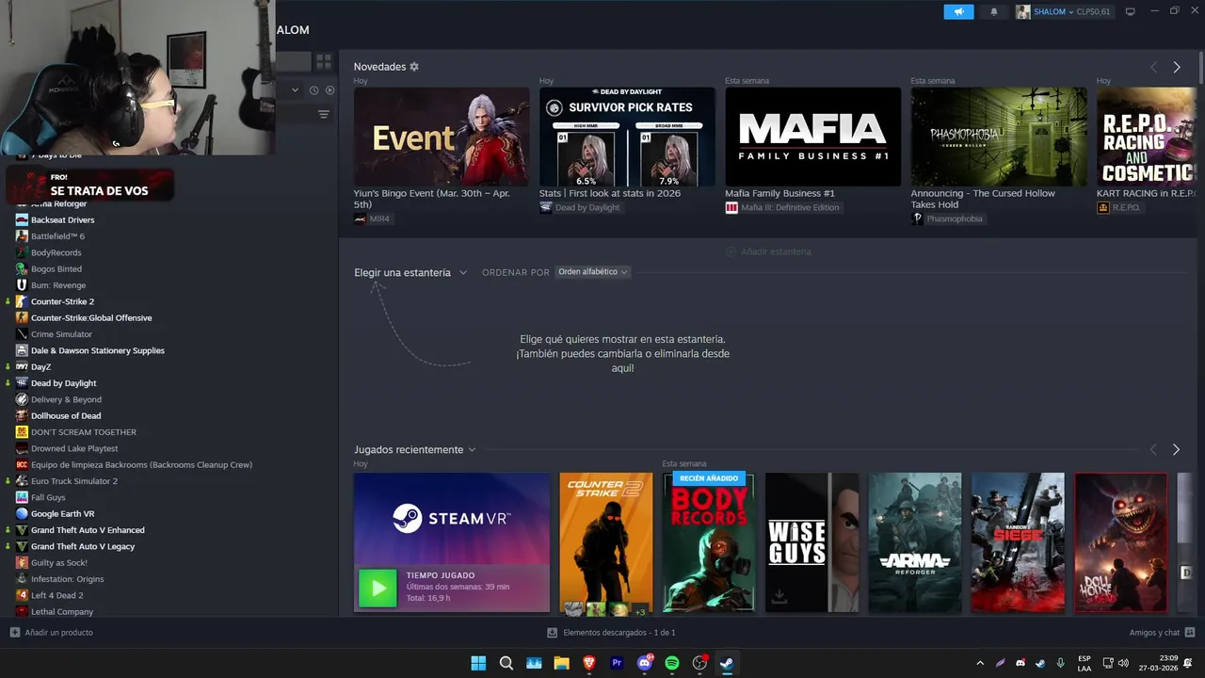
Task: Expand the library category dropdown chevron
Action: pyautogui.click(x=296, y=90)
